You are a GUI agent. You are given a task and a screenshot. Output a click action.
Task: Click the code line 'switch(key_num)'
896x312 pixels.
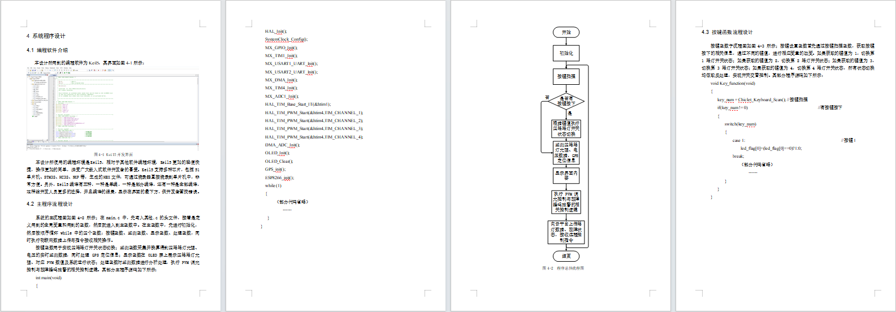point(740,124)
